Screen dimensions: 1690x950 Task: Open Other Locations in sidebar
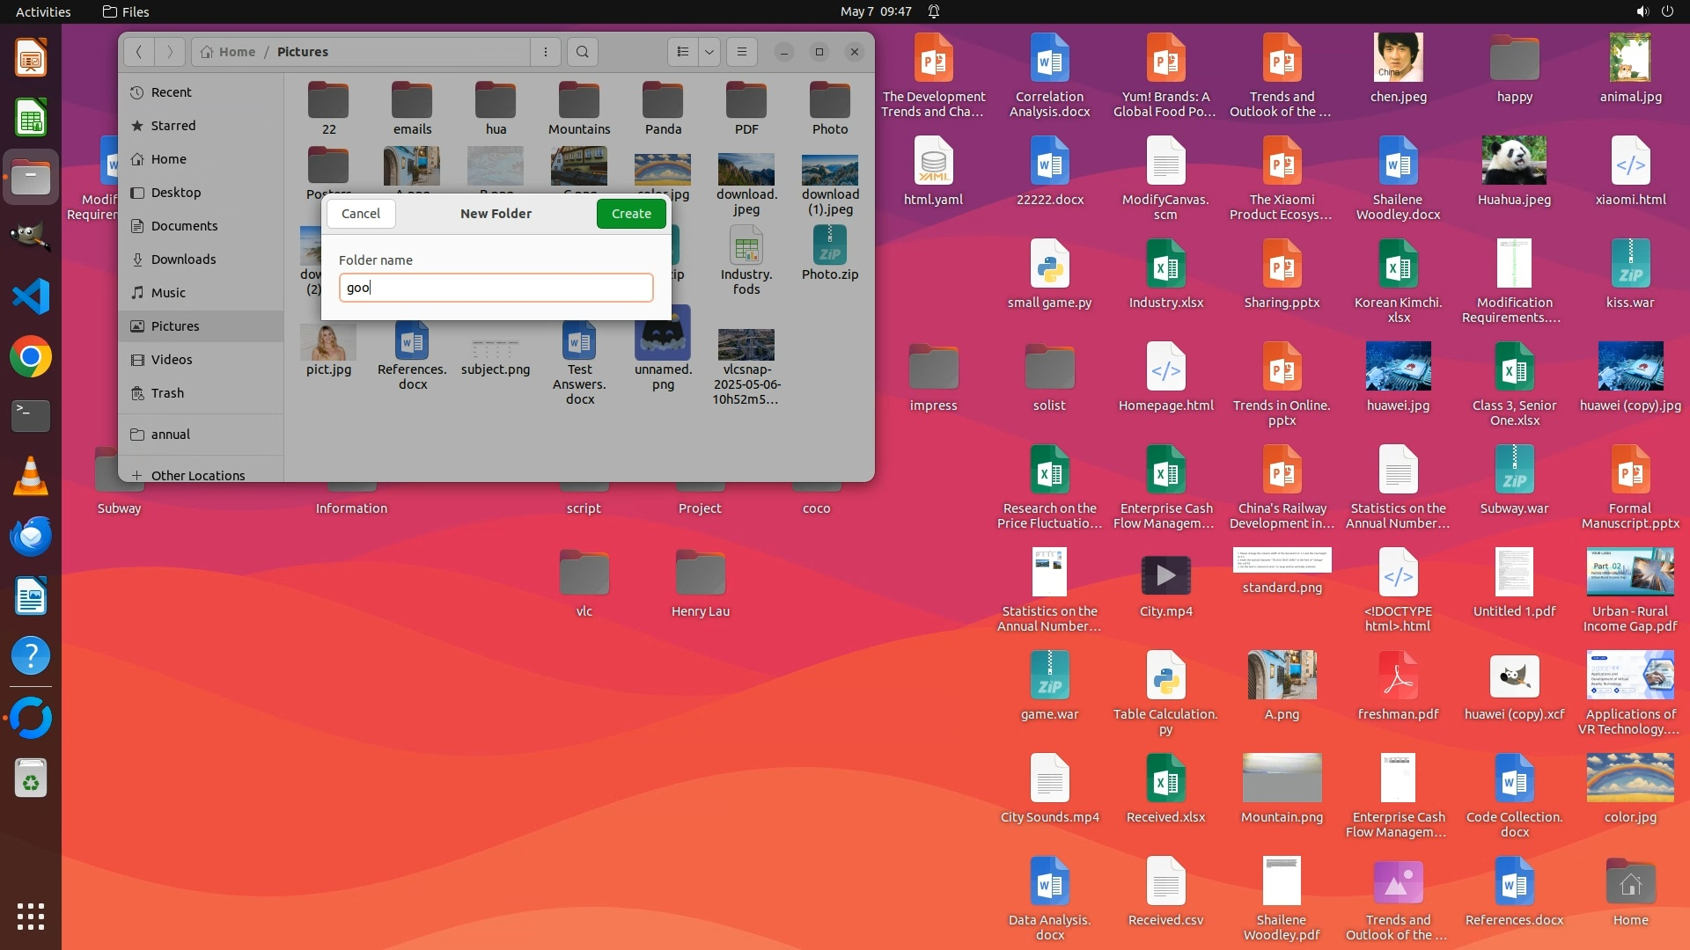coord(197,475)
